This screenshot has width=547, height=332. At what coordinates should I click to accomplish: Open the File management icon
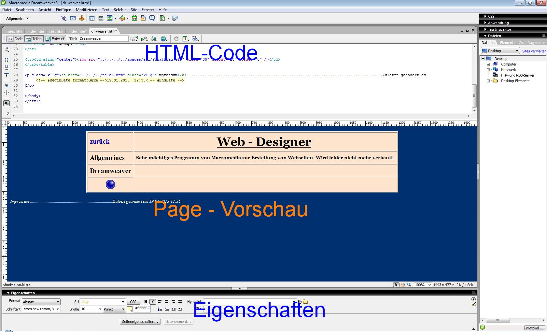(154, 39)
